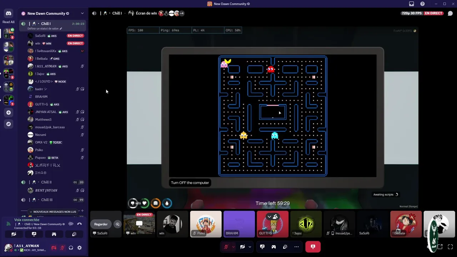Screen dimensions: 457x257
Task: Click the Regarder watch button
Action: (101, 224)
